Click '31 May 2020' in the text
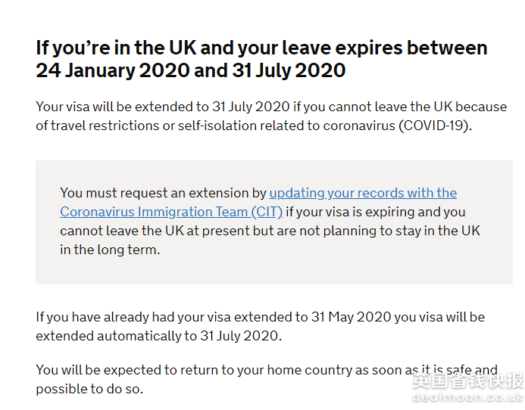Viewport: 525px width, 410px height. (x=351, y=317)
